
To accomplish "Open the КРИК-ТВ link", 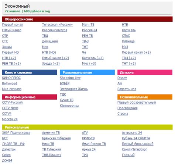I will coord(88,138).
